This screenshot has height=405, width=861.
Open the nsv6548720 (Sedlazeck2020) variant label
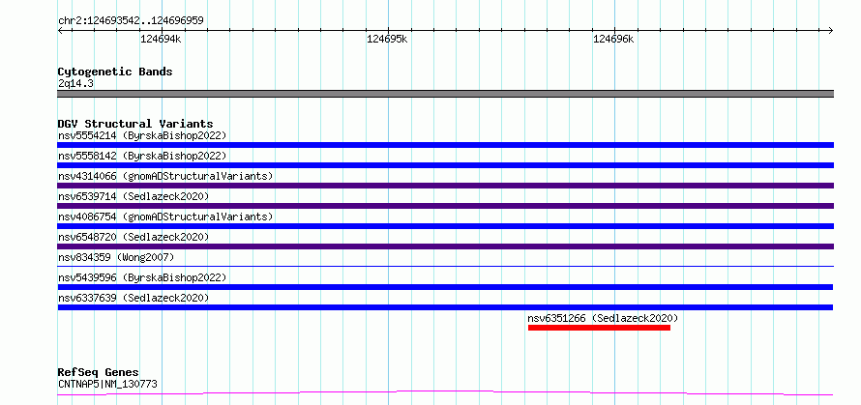click(134, 237)
